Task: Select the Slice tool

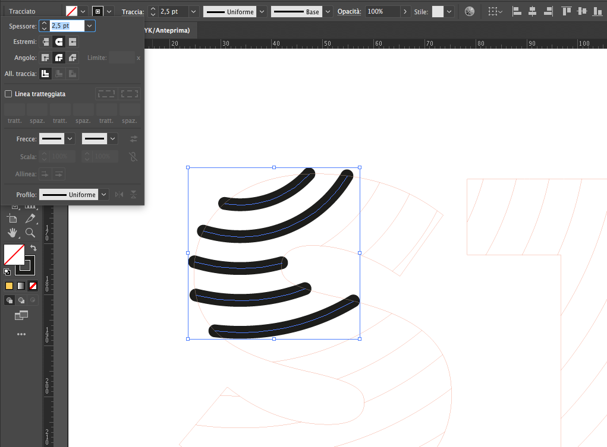Action: [30, 218]
